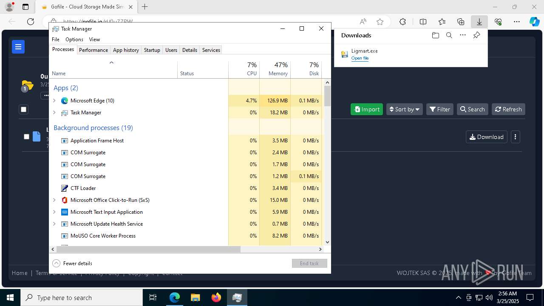Open Task Manager File menu
Screen dimensions: 544x306
(x=56, y=40)
